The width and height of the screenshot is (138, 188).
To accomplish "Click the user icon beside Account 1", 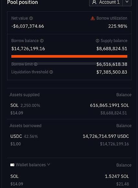I will pyautogui.click(x=94, y=2).
